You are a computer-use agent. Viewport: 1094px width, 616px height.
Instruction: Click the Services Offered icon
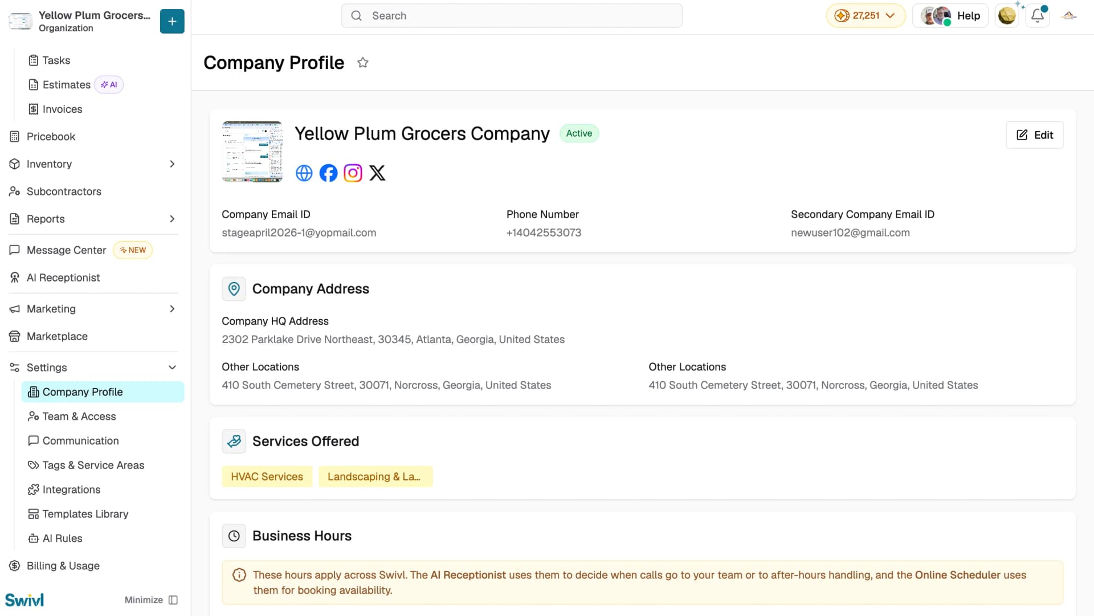[234, 441]
